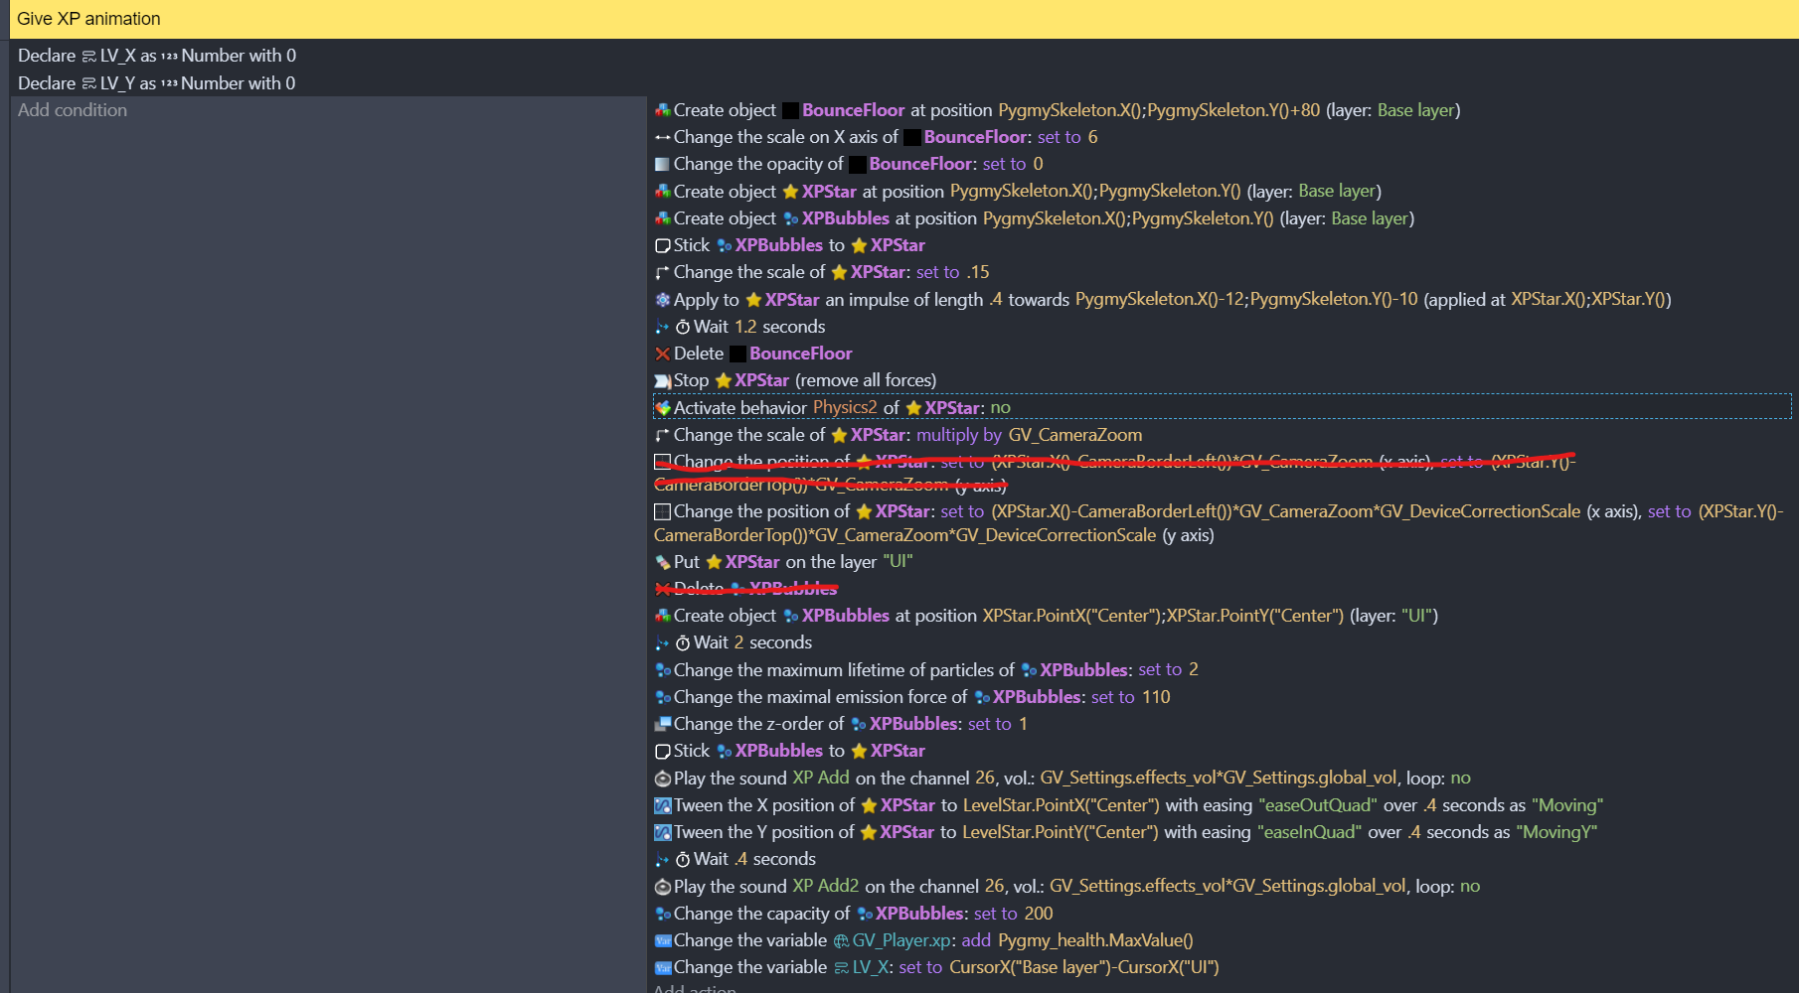Click the opacity icon beside BounceFloor opacity action
The width and height of the screenshot is (1799, 993).
coord(662,164)
